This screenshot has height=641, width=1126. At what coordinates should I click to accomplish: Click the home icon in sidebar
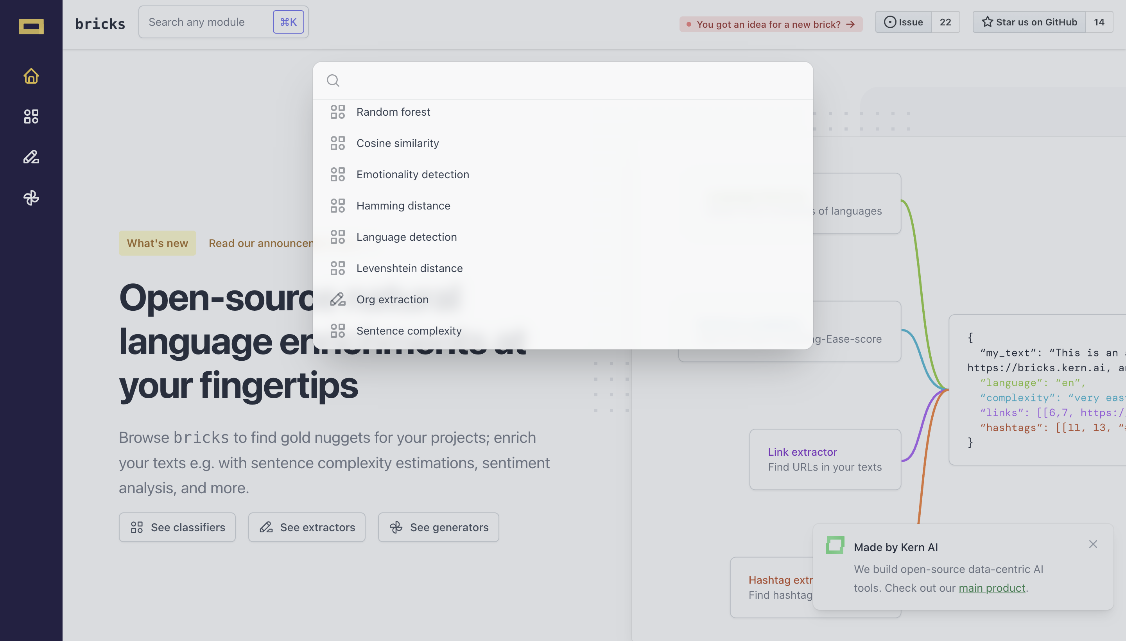[31, 76]
